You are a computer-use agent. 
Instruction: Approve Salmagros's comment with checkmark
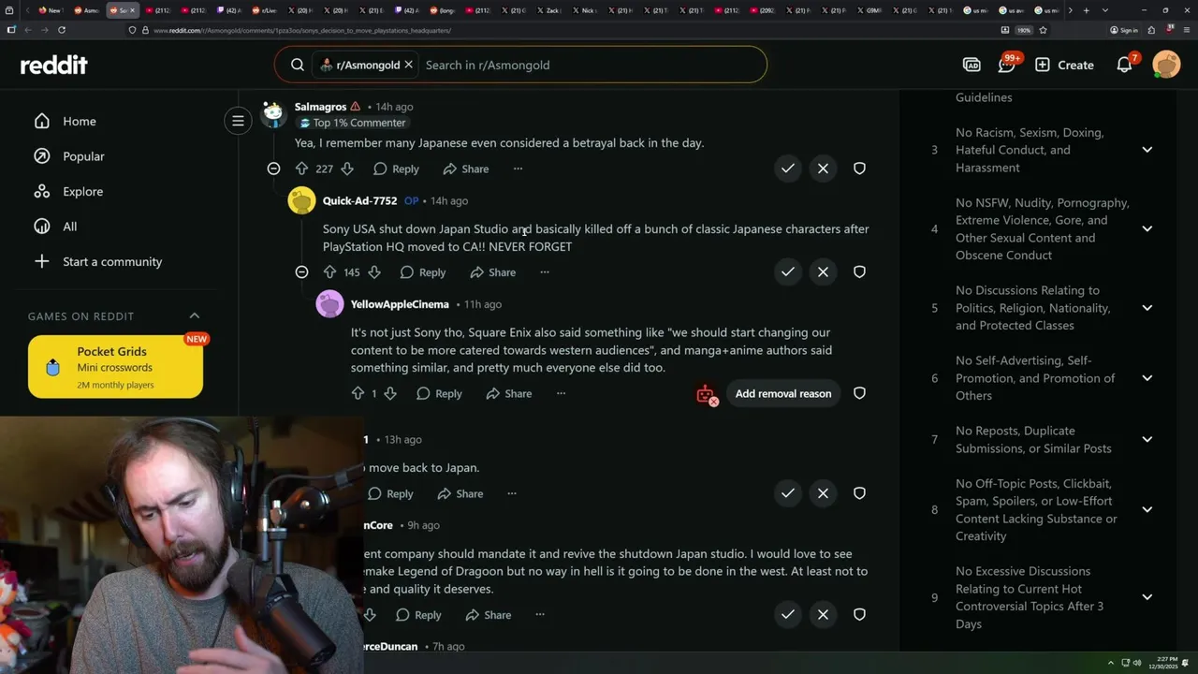coord(788,168)
